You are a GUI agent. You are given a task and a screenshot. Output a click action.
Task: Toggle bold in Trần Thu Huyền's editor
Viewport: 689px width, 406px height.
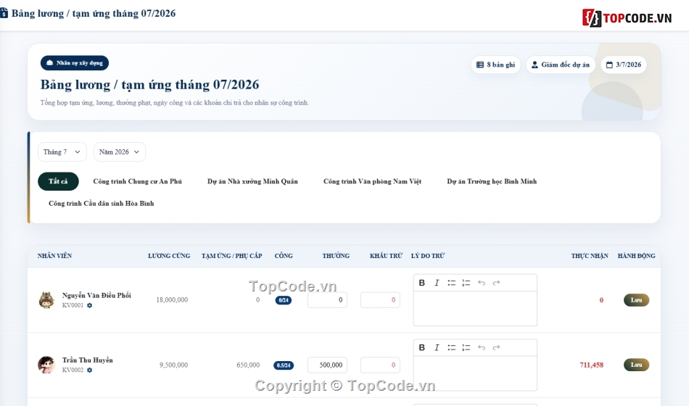coord(422,347)
